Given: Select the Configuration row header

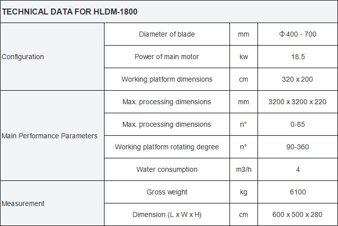Looking at the screenshot, I should (x=23, y=57).
